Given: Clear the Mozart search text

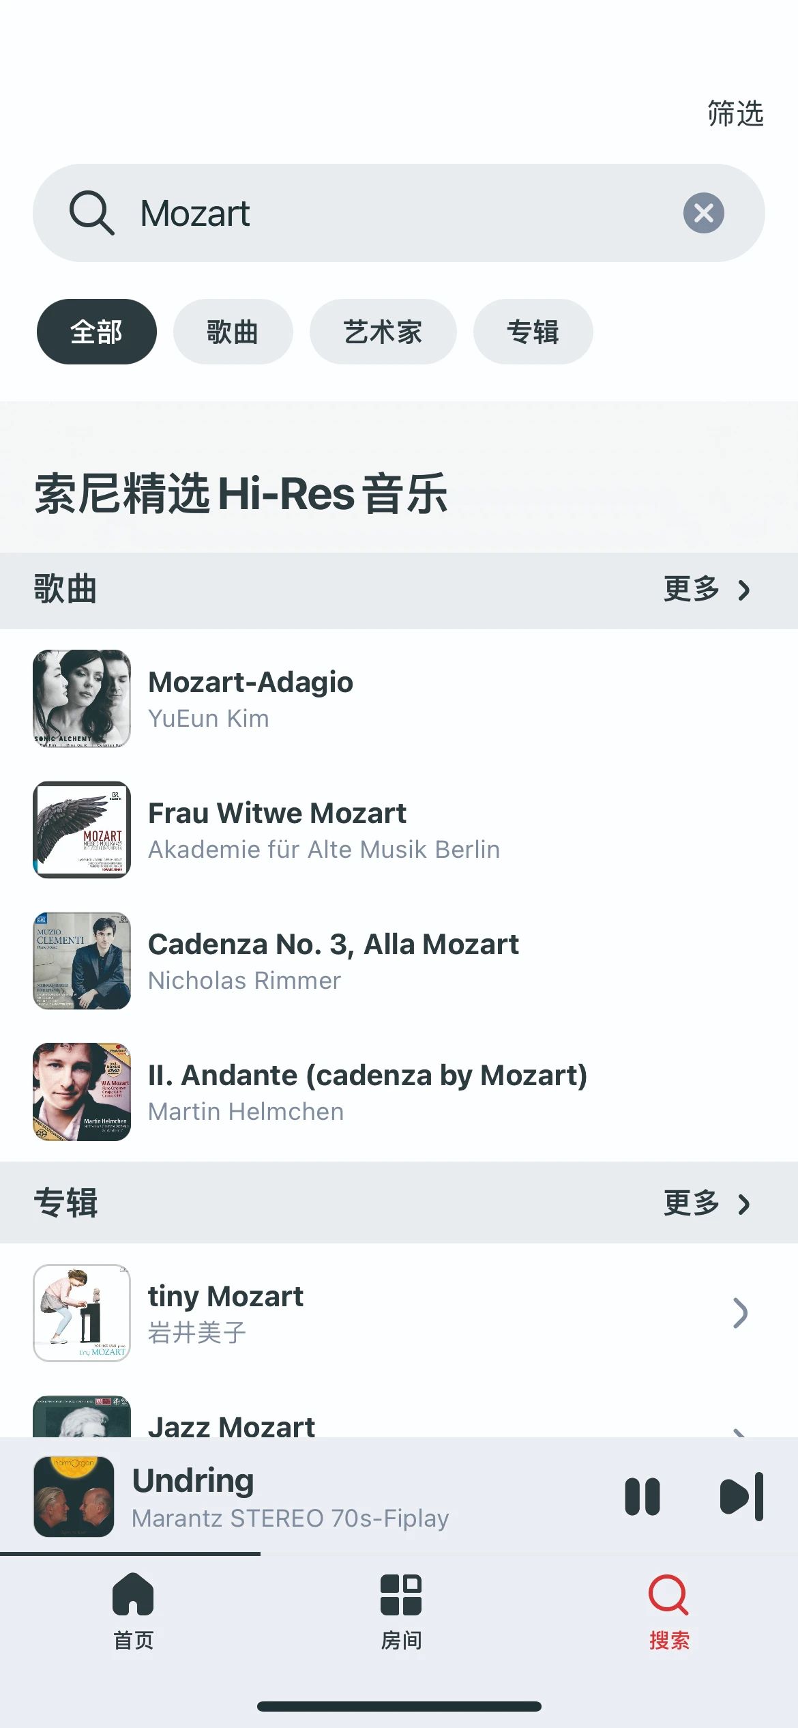Looking at the screenshot, I should point(703,213).
